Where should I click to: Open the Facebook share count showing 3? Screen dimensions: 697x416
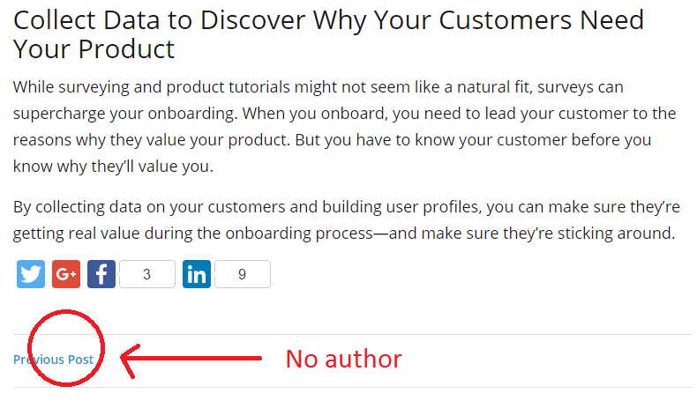(147, 274)
